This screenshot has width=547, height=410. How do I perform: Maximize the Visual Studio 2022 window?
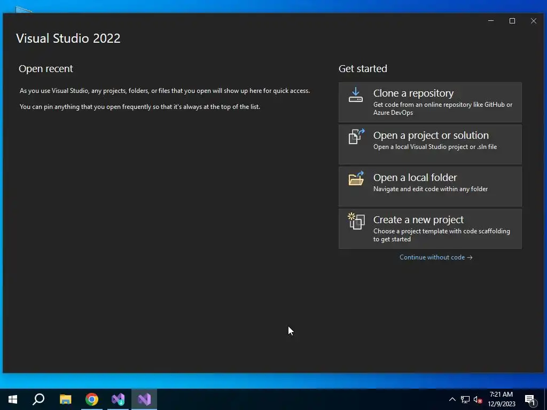tap(512, 21)
